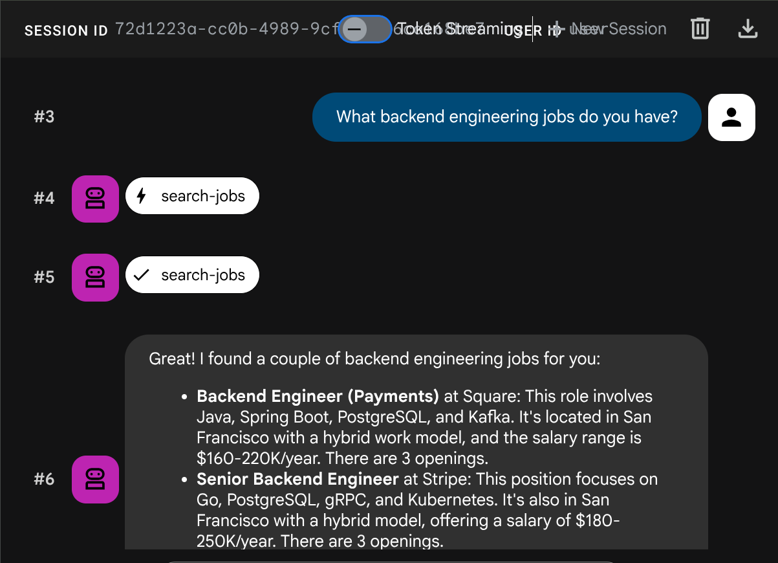The image size is (778, 563).
Task: Click the event number #4 label
Action: (44, 198)
